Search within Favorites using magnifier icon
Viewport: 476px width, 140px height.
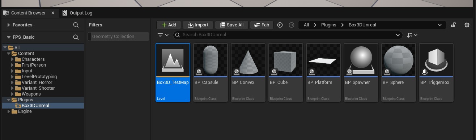pyautogui.click(x=76, y=25)
